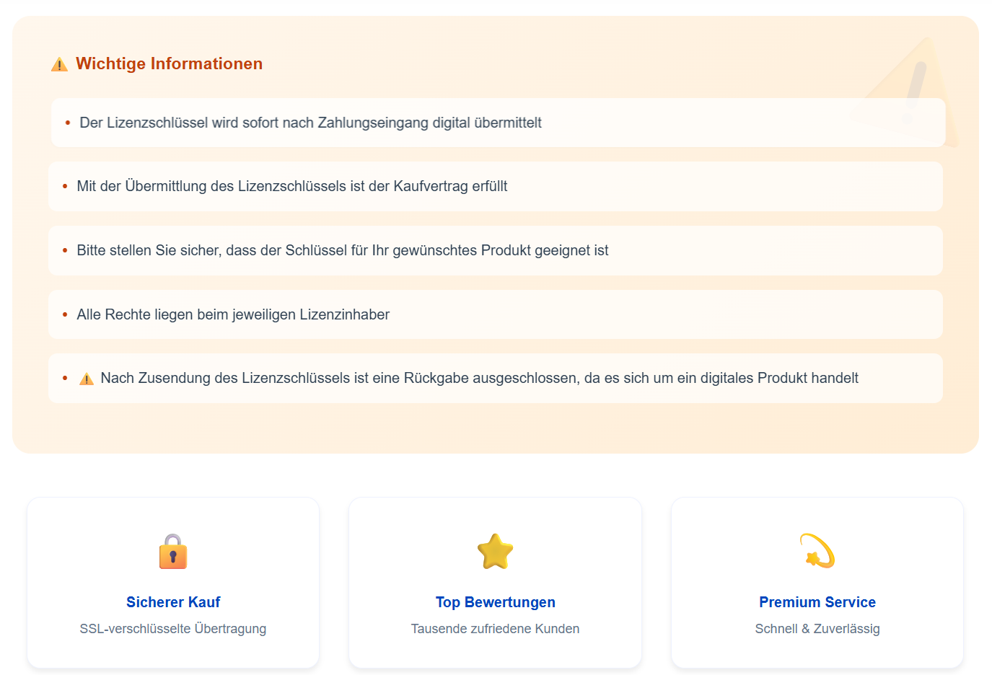
Task: Click the Rückgabe ausgeschlossen notice text
Action: (x=479, y=378)
